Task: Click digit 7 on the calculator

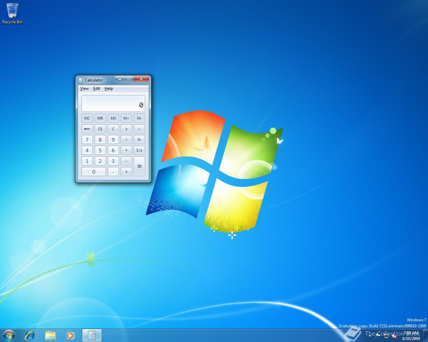Action: [x=87, y=140]
